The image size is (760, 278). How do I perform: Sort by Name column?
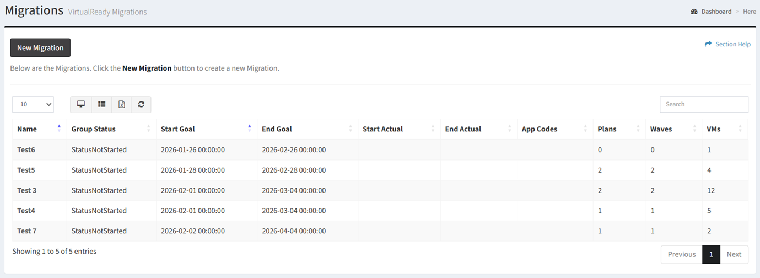(x=40, y=129)
